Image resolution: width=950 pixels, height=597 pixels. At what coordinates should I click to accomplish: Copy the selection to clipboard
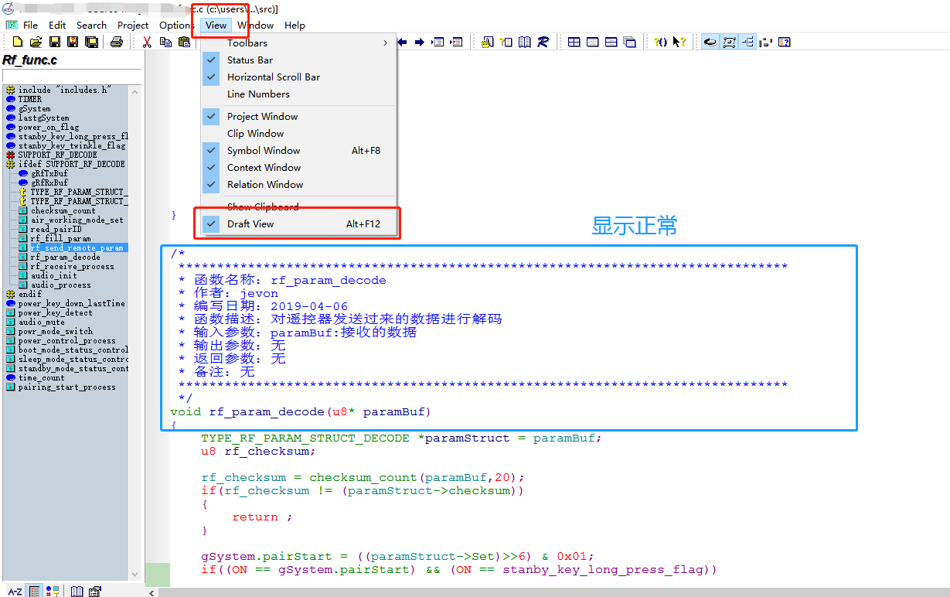click(165, 42)
